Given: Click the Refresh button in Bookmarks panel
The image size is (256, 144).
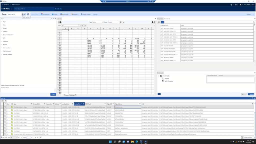Looking at the screenshot, I should coord(251,94).
